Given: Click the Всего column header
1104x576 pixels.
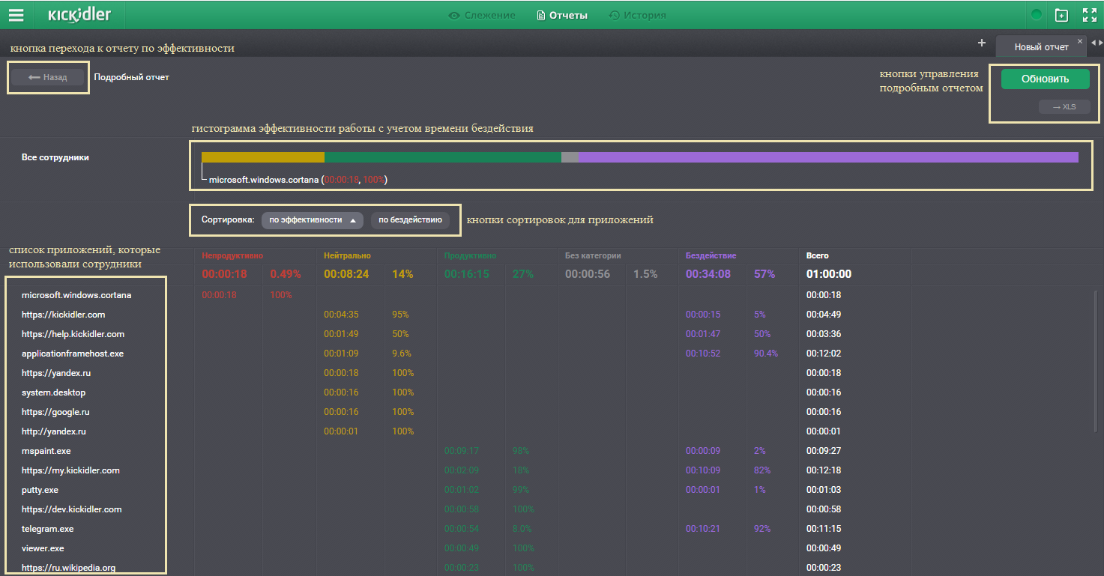Looking at the screenshot, I should click(x=818, y=256).
